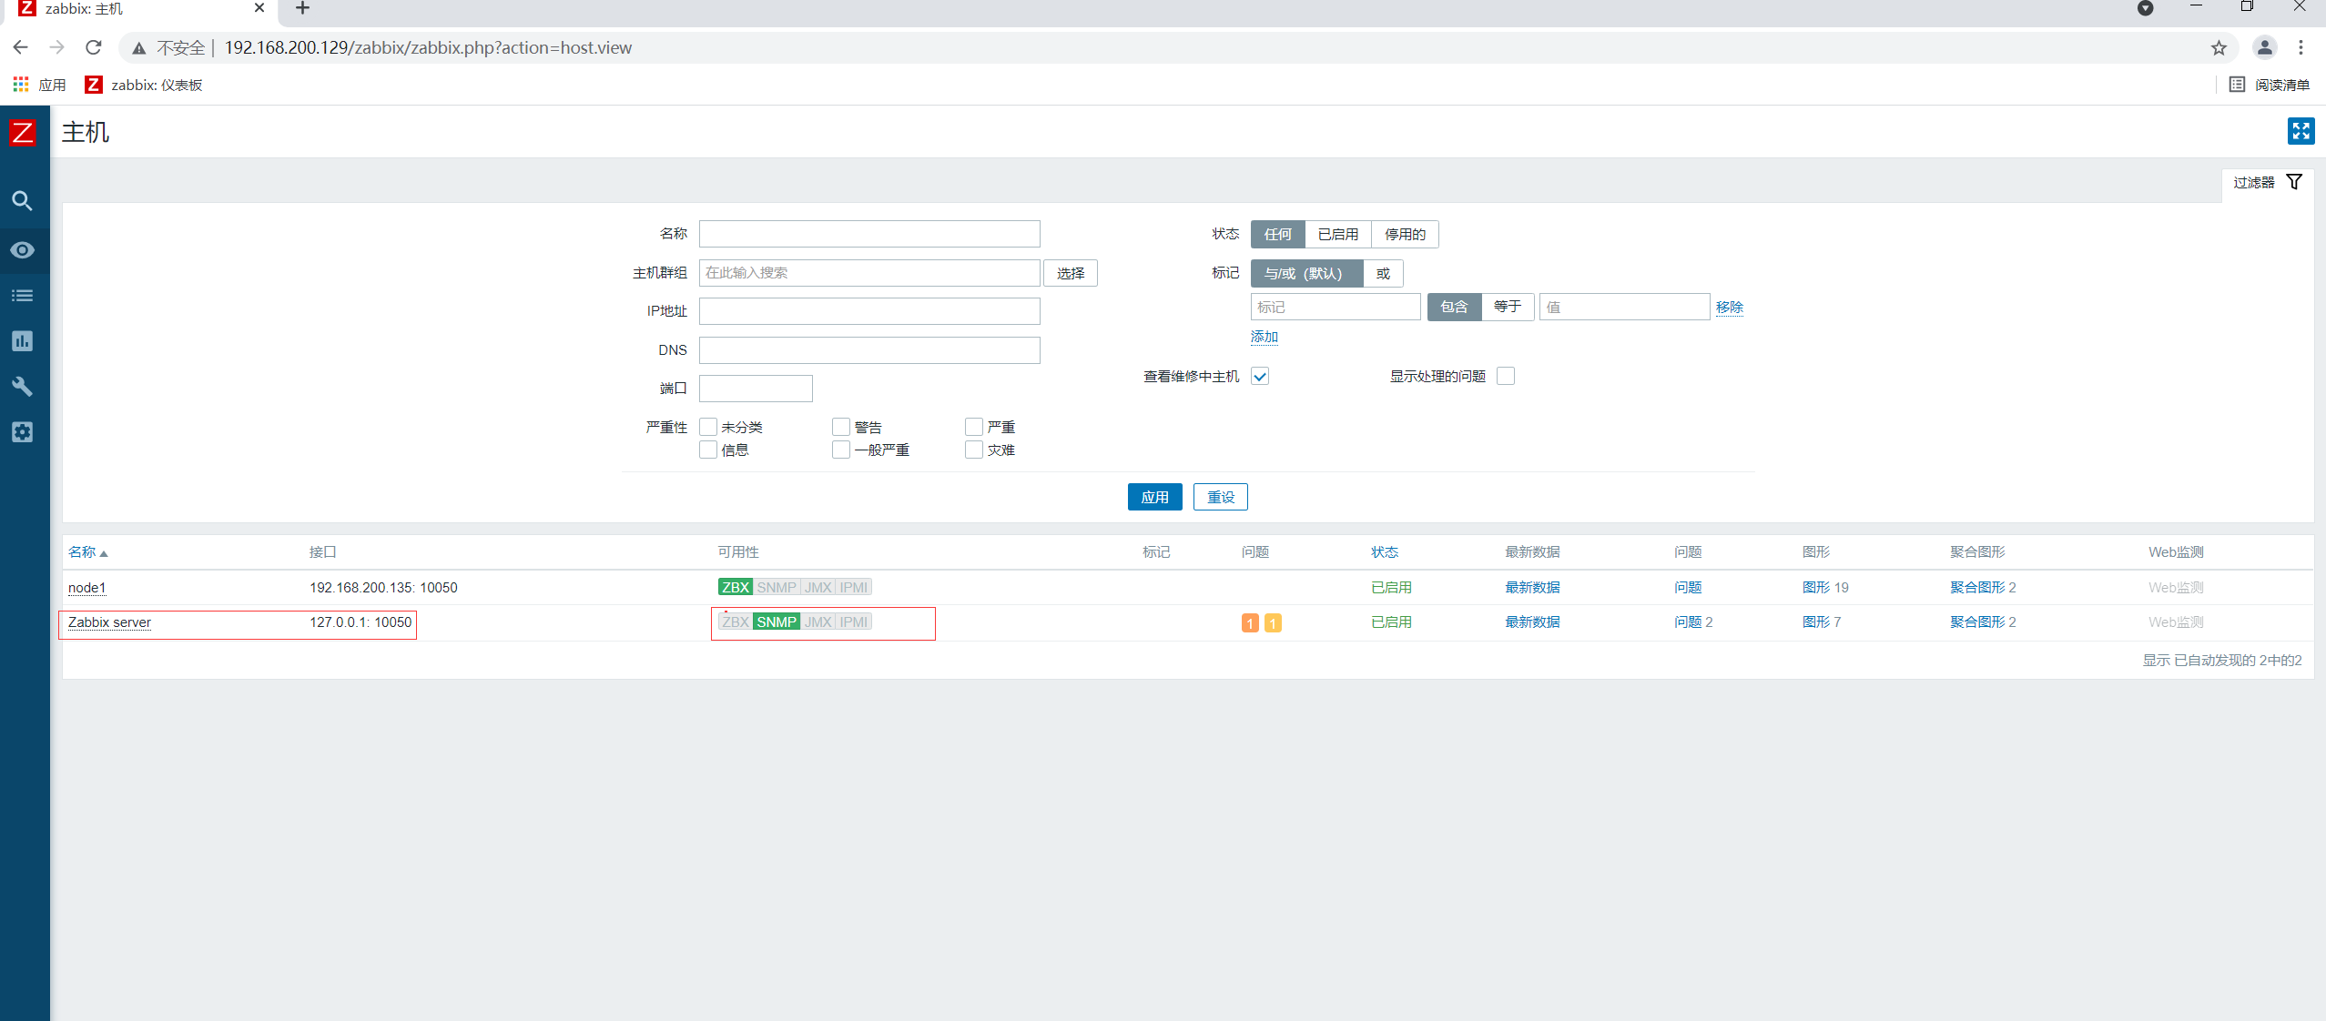Click the Zabbix logo in sidebar
Image resolution: width=2326 pixels, height=1021 pixels.
(22, 134)
